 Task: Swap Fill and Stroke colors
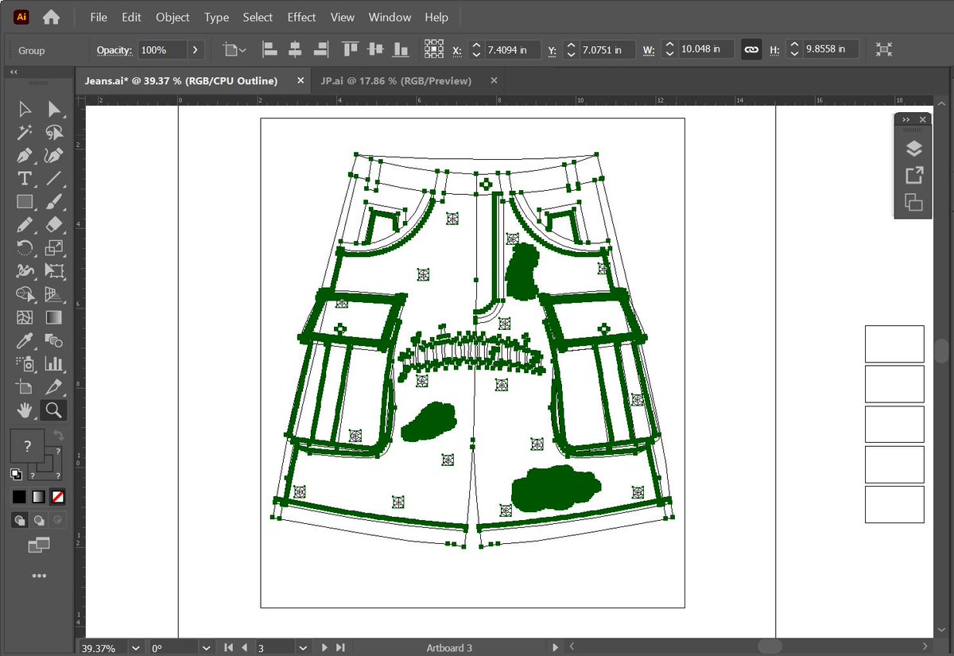(x=58, y=435)
